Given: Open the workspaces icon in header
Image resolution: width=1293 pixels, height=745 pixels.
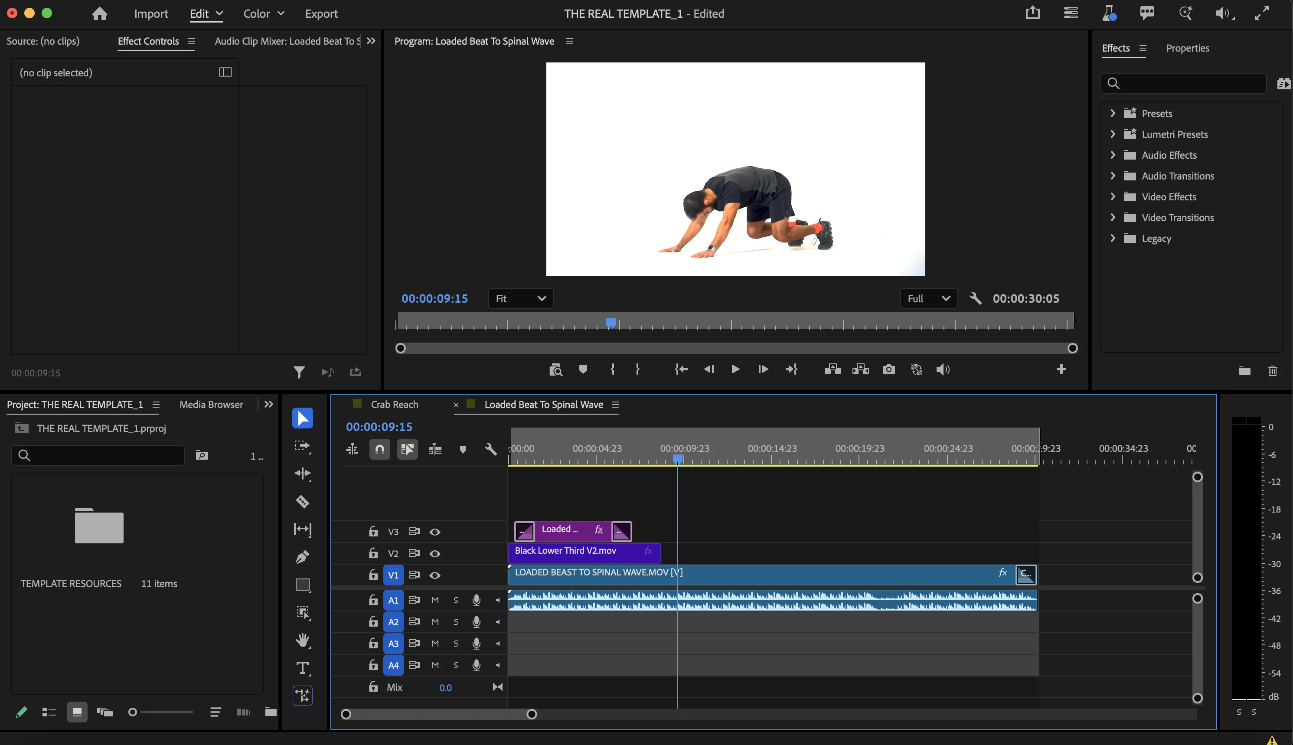Looking at the screenshot, I should click(x=1071, y=13).
